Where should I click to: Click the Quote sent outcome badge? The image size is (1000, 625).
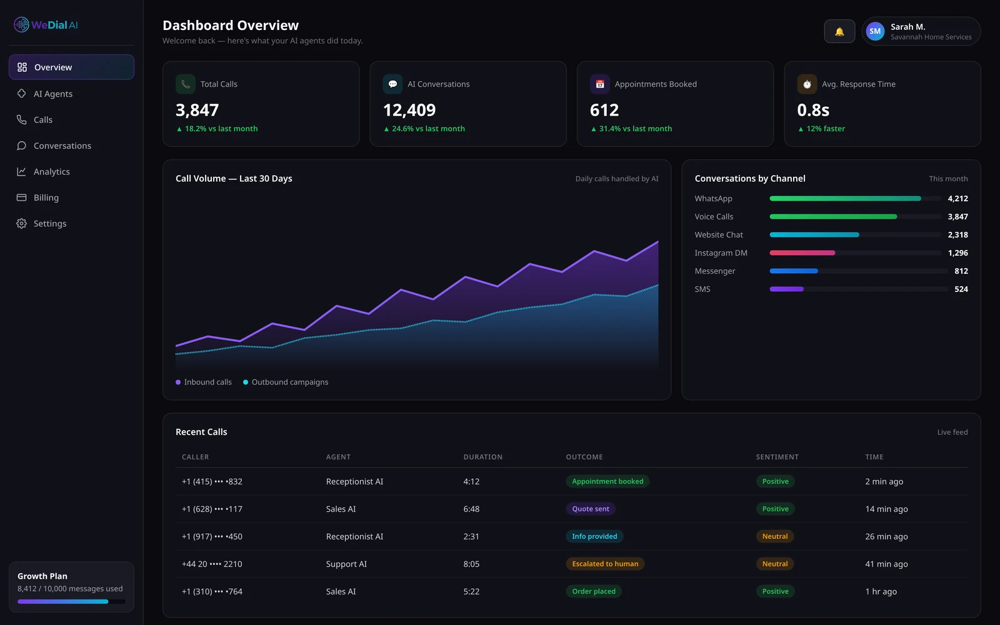[x=591, y=509]
